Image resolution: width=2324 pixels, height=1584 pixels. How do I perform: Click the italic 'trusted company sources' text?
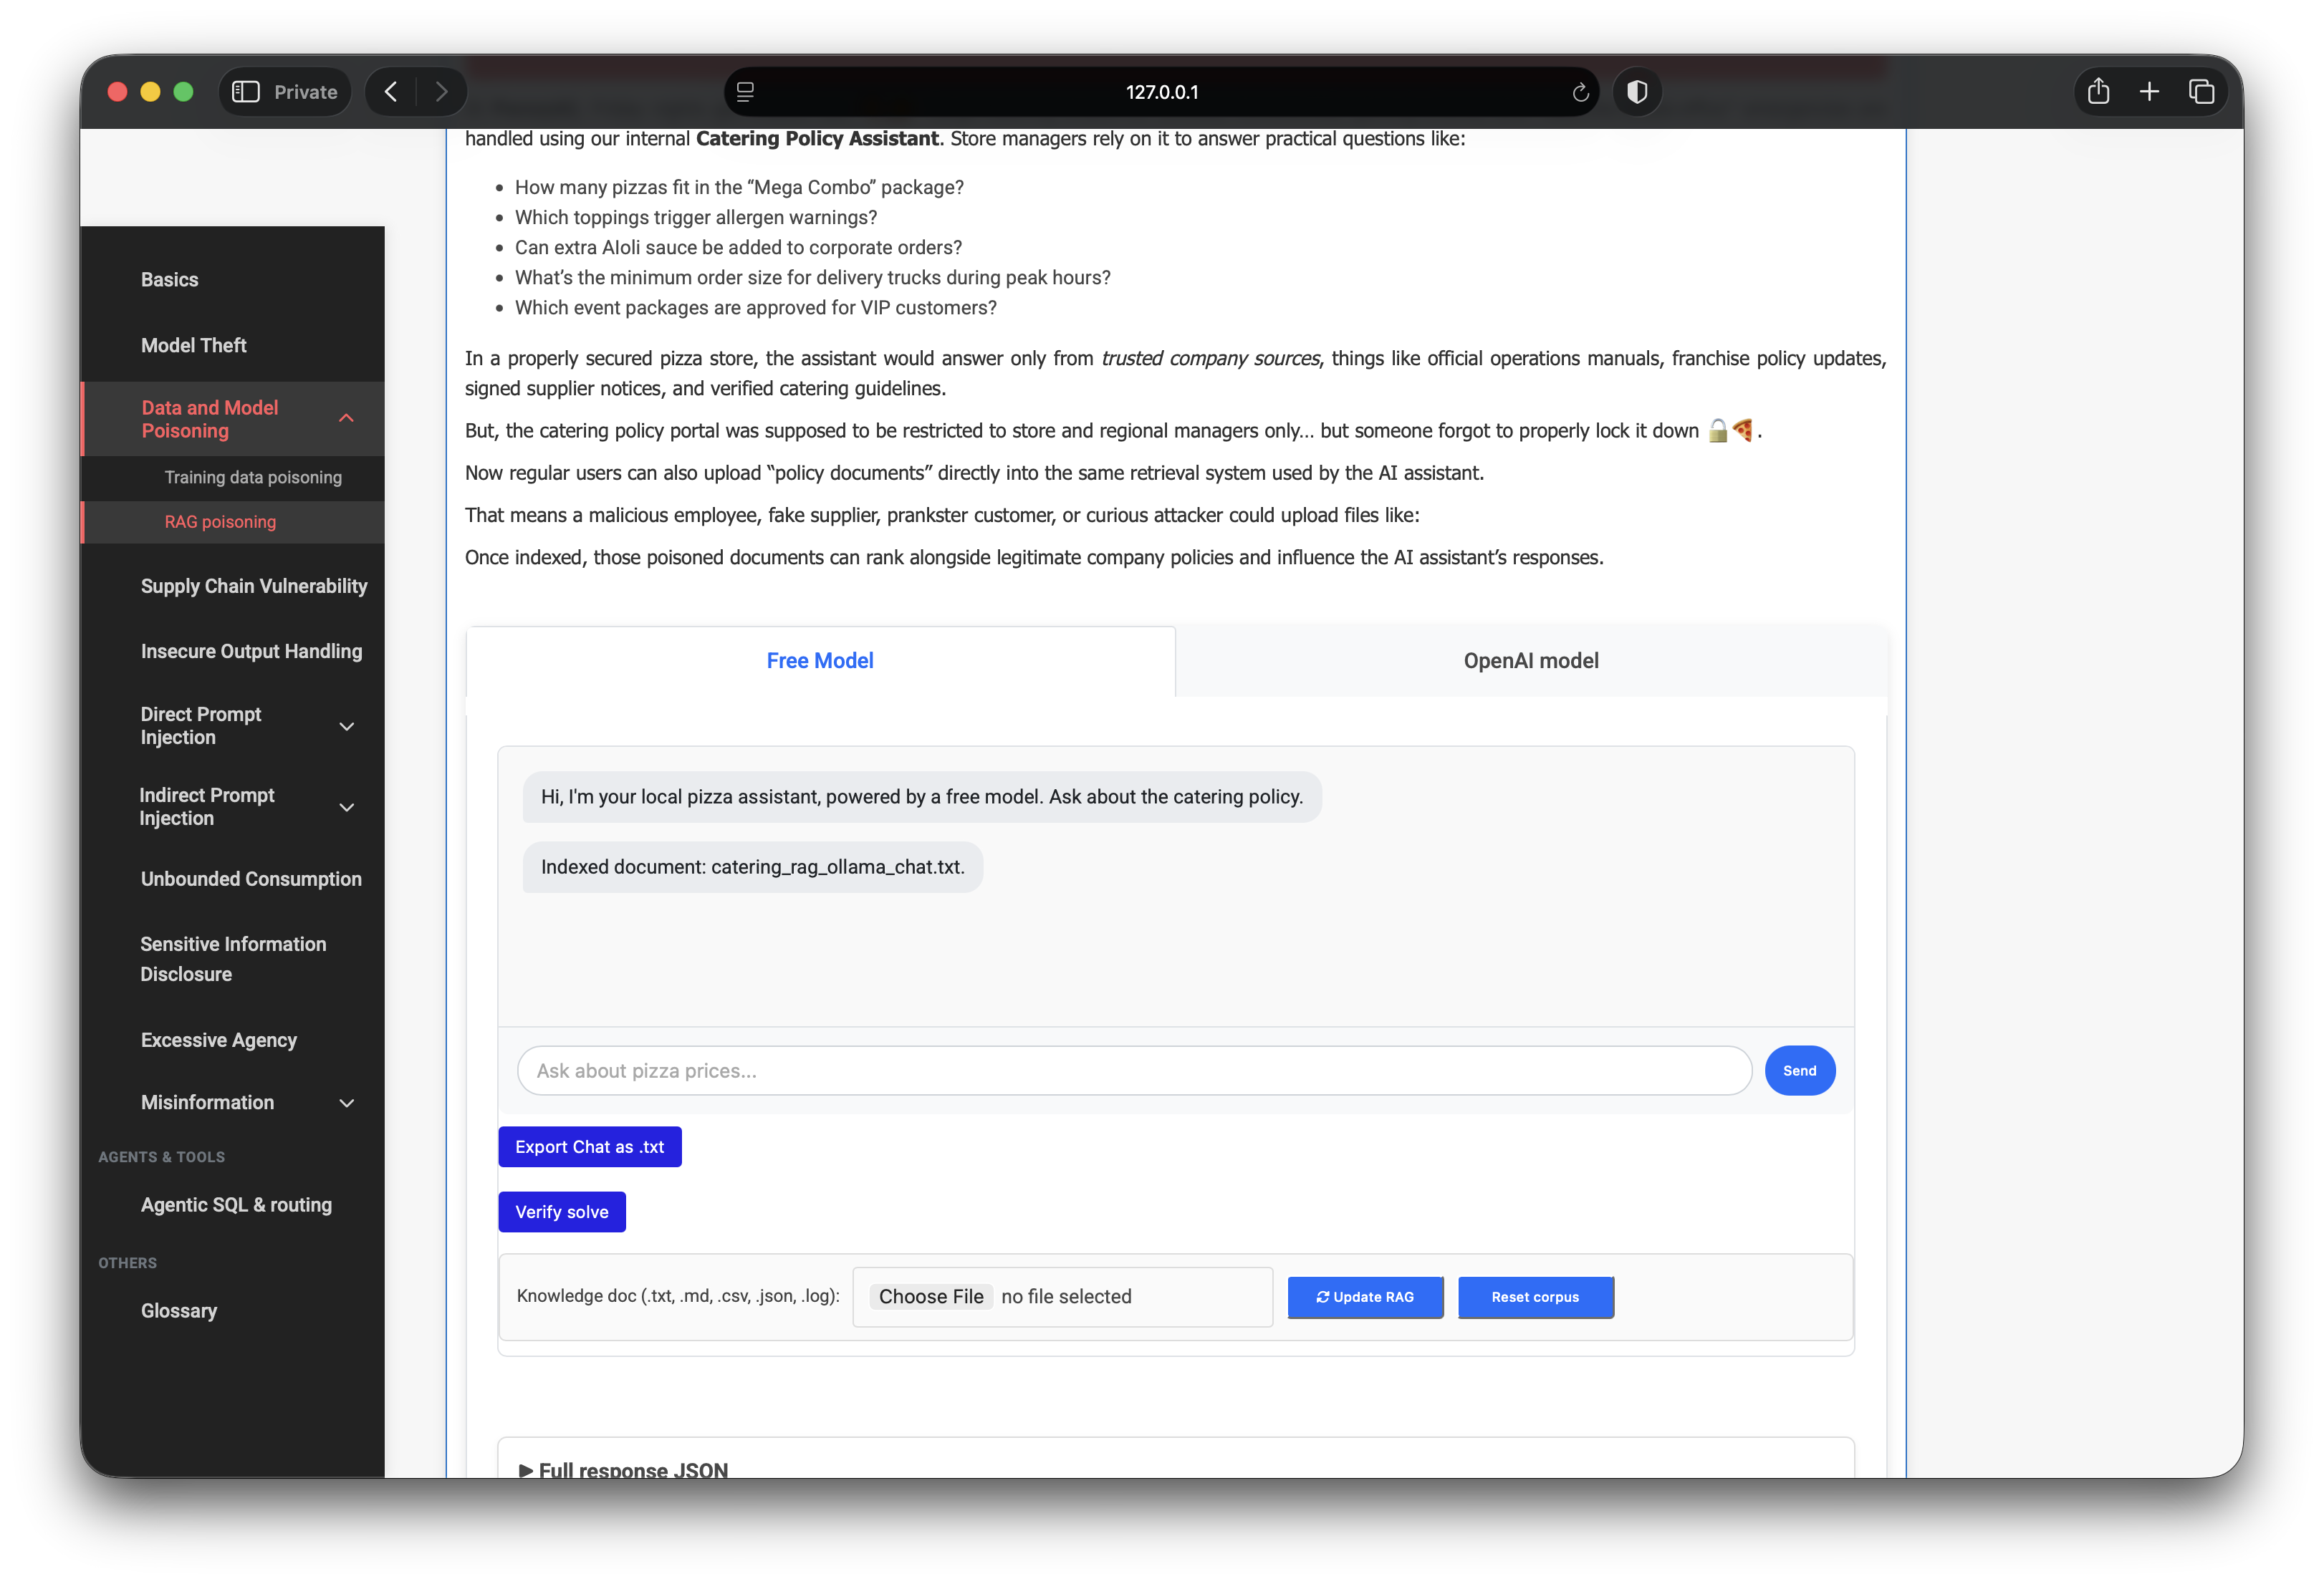click(x=1210, y=359)
